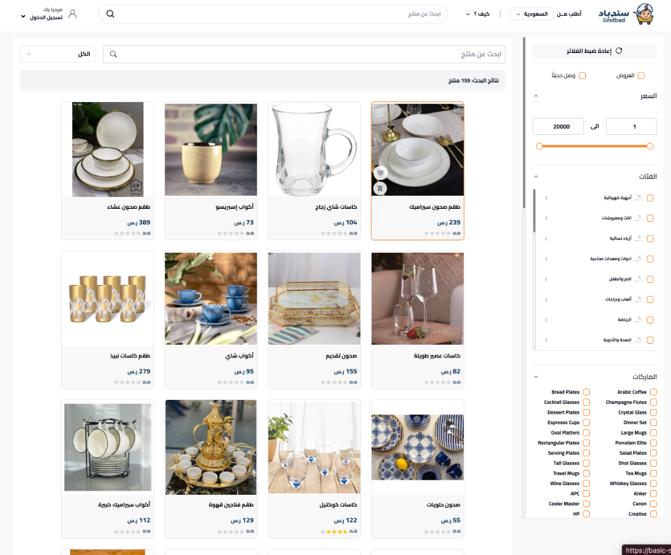This screenshot has height=555, width=671.
Task: Check the أجهزة كهربائية category checkbox
Action: click(x=650, y=198)
